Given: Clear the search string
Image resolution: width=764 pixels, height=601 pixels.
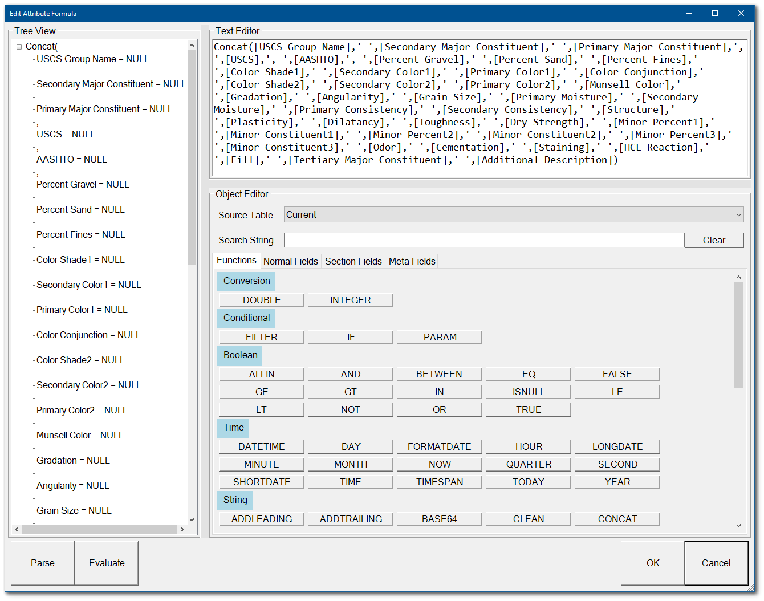Looking at the screenshot, I should (x=714, y=240).
